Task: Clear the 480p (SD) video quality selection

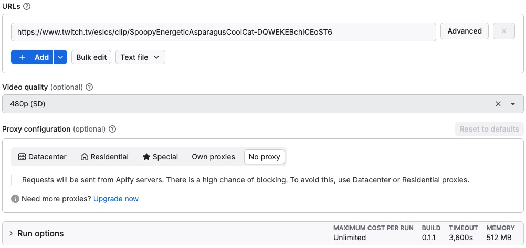Action: point(498,104)
